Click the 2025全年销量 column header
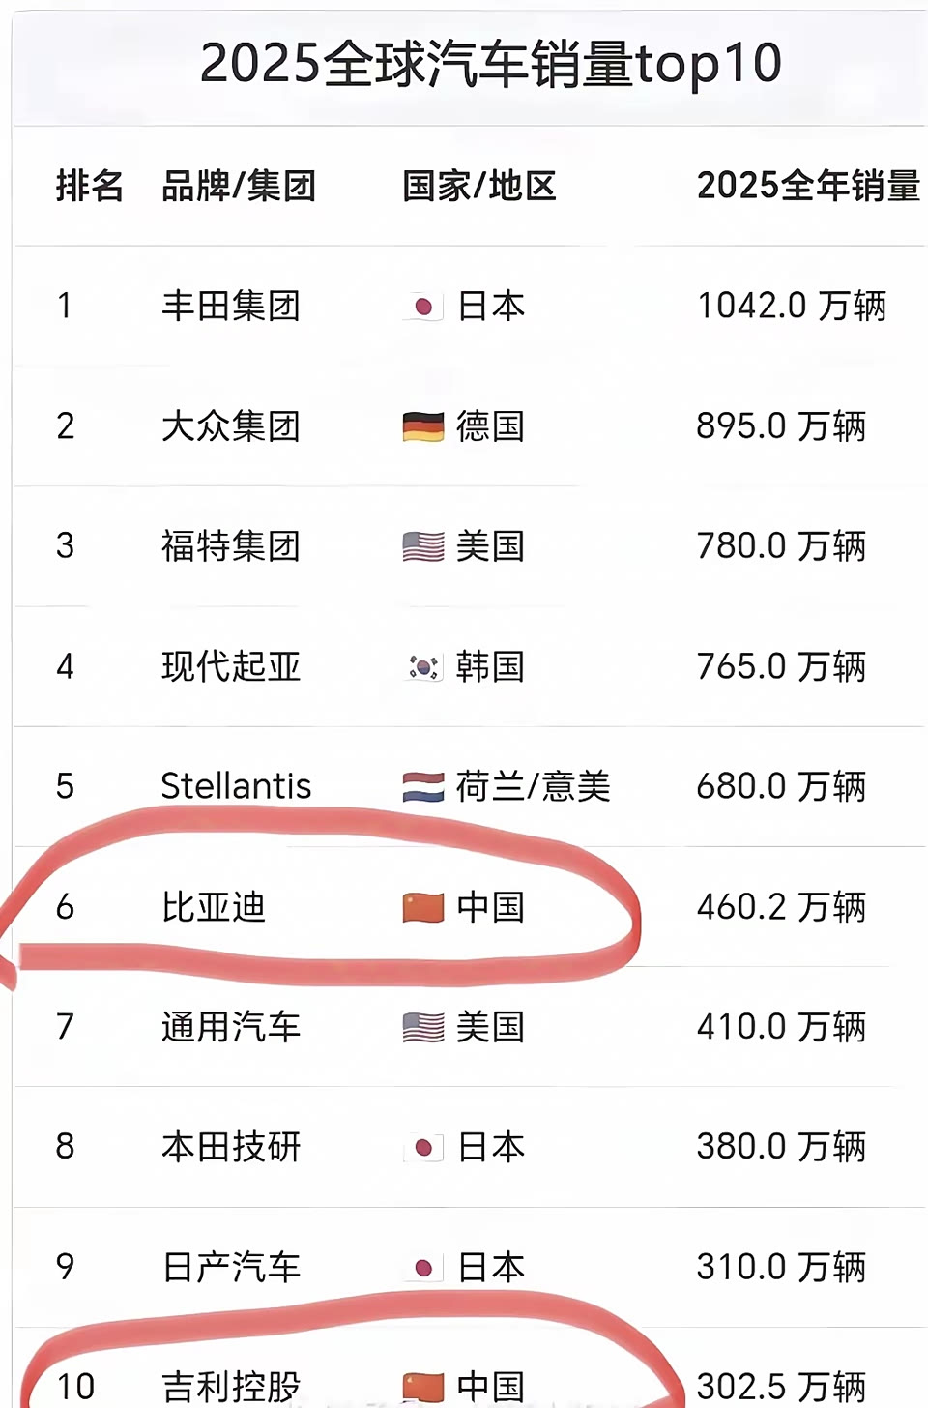This screenshot has width=928, height=1408. (807, 186)
